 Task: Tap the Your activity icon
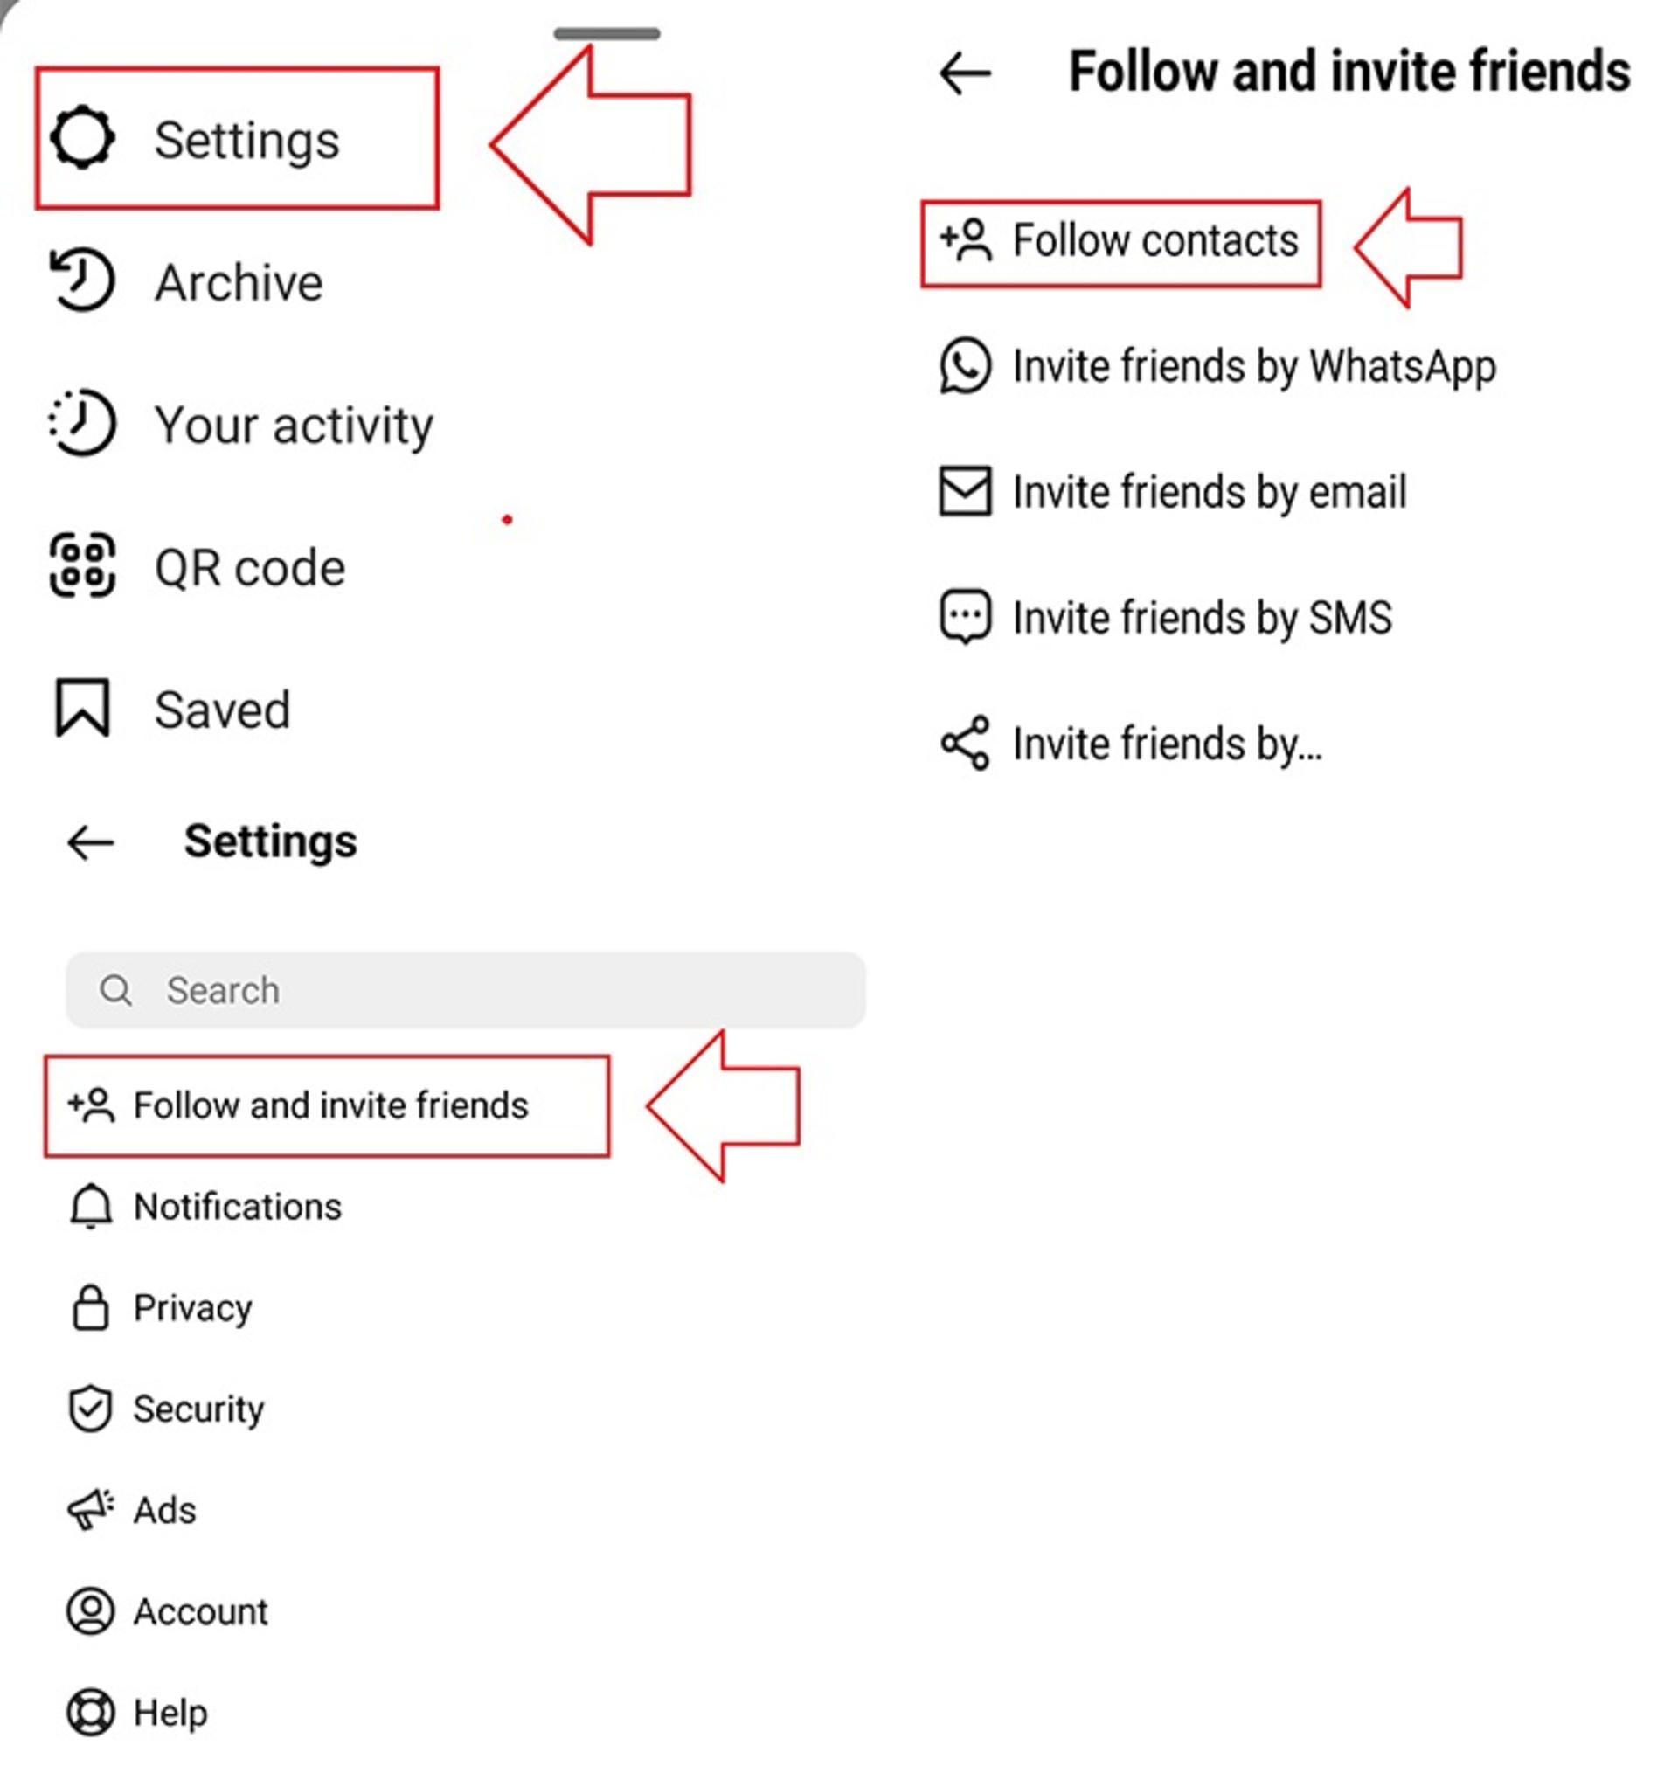(82, 423)
